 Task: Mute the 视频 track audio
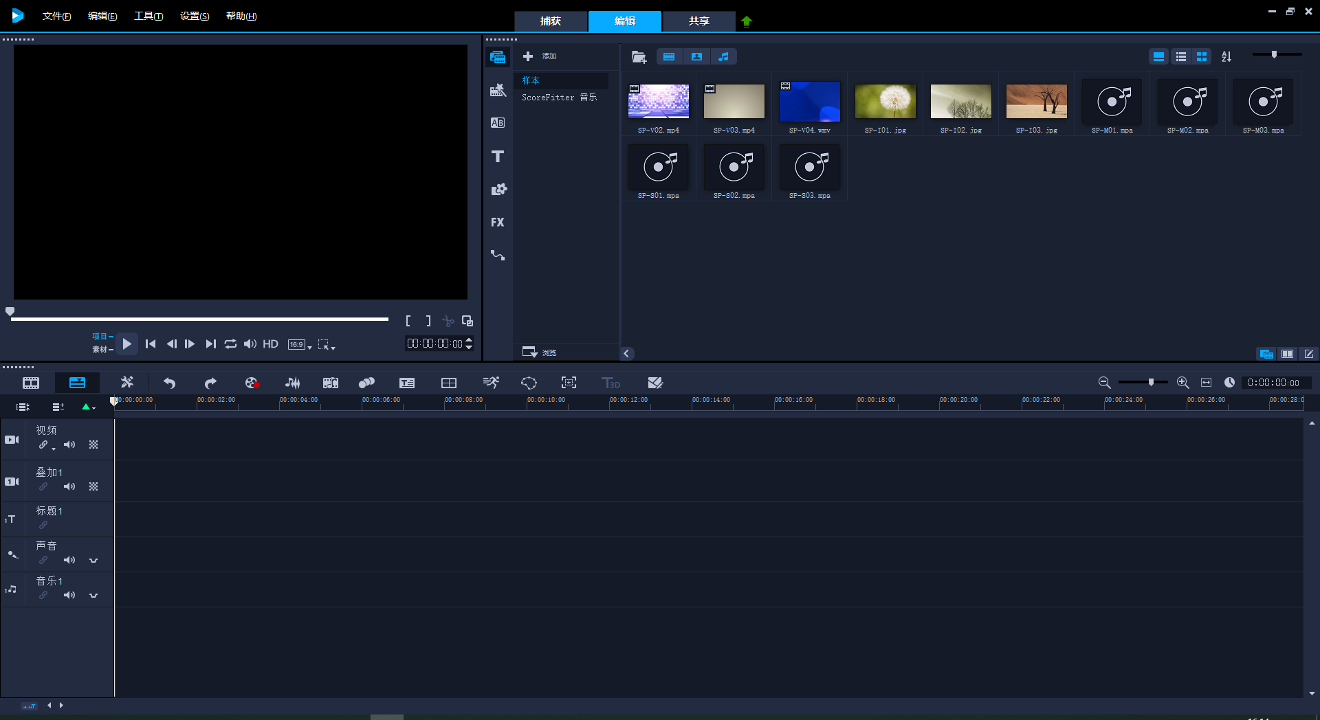coord(69,445)
